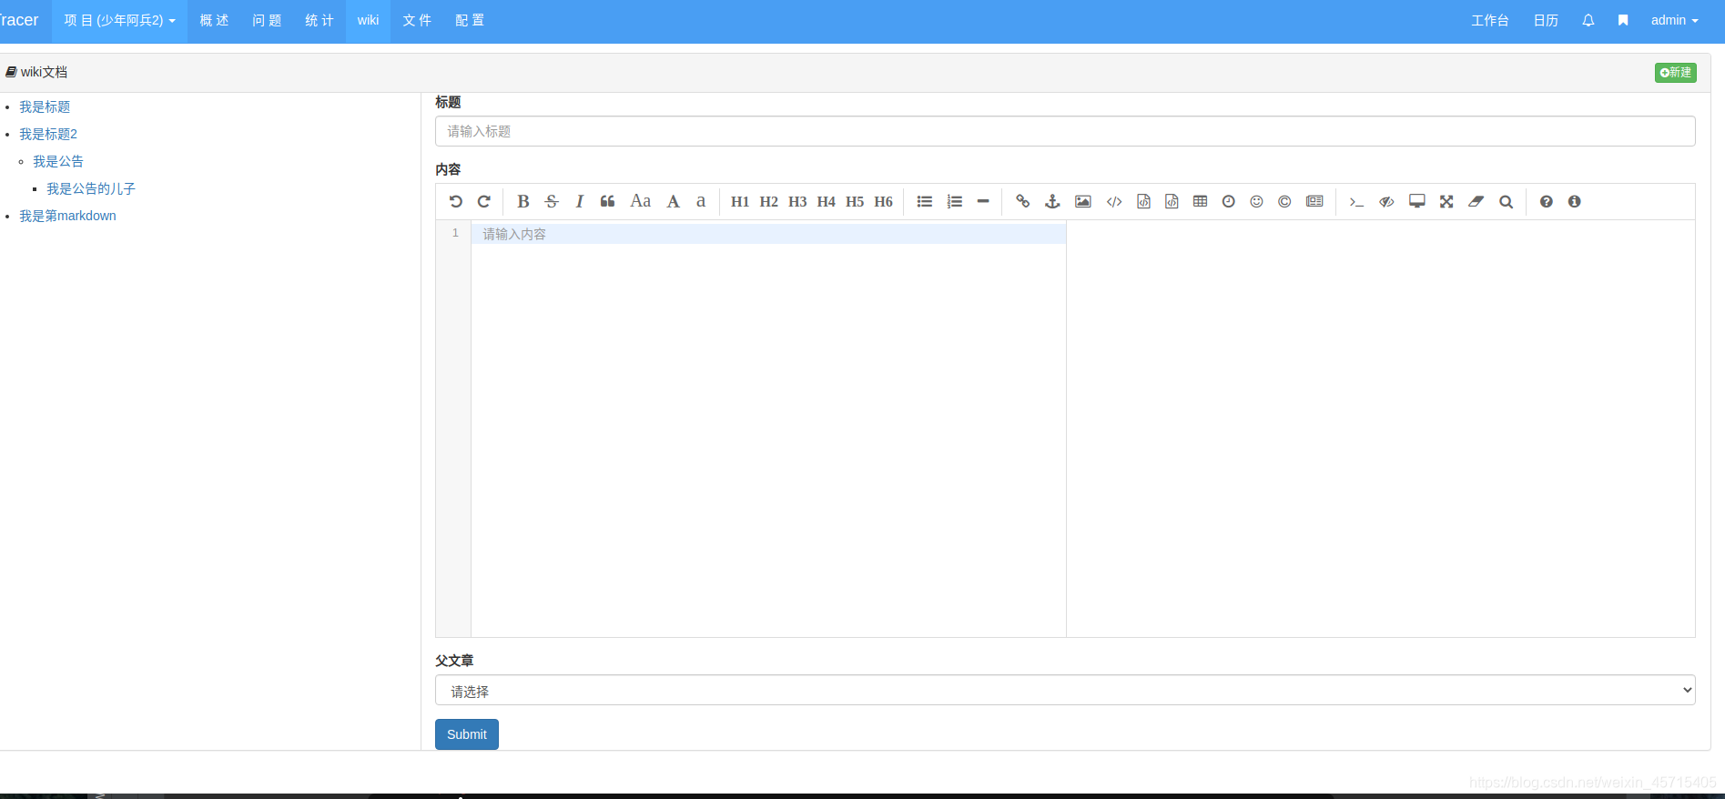Open wiki article 我是公告的儿子
The height and width of the screenshot is (799, 1725).
click(x=91, y=189)
